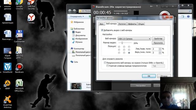This screenshot has width=196, height=110.
Task: Launch Bandicam desktop shortcut
Action: [19, 68]
